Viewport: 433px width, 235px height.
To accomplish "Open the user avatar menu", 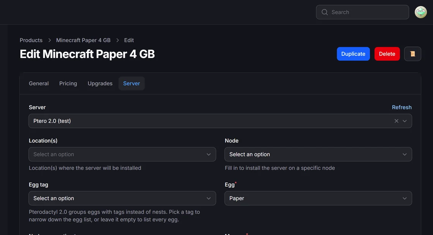I will tap(420, 12).
